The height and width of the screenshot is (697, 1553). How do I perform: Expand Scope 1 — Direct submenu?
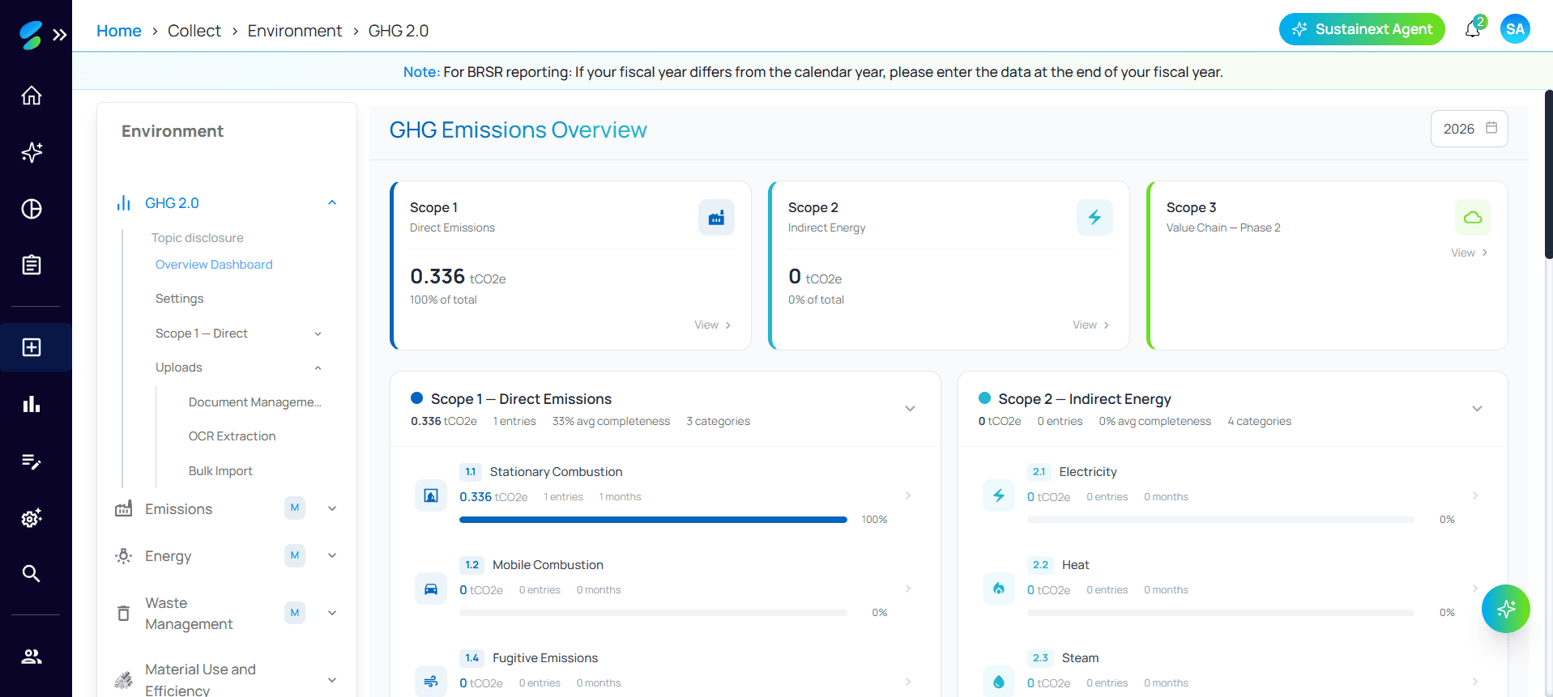pos(318,334)
